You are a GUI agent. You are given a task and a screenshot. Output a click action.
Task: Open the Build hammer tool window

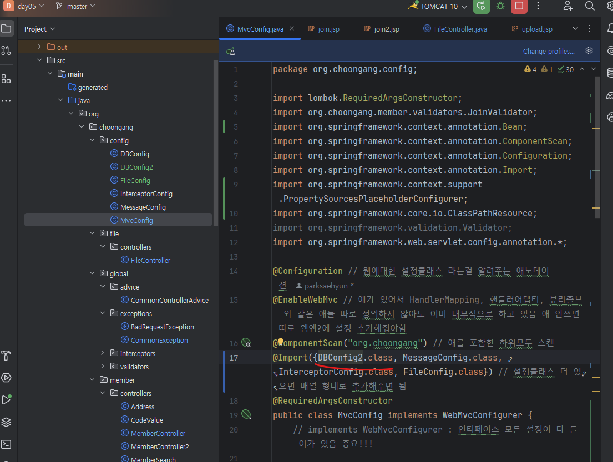[x=6, y=356]
